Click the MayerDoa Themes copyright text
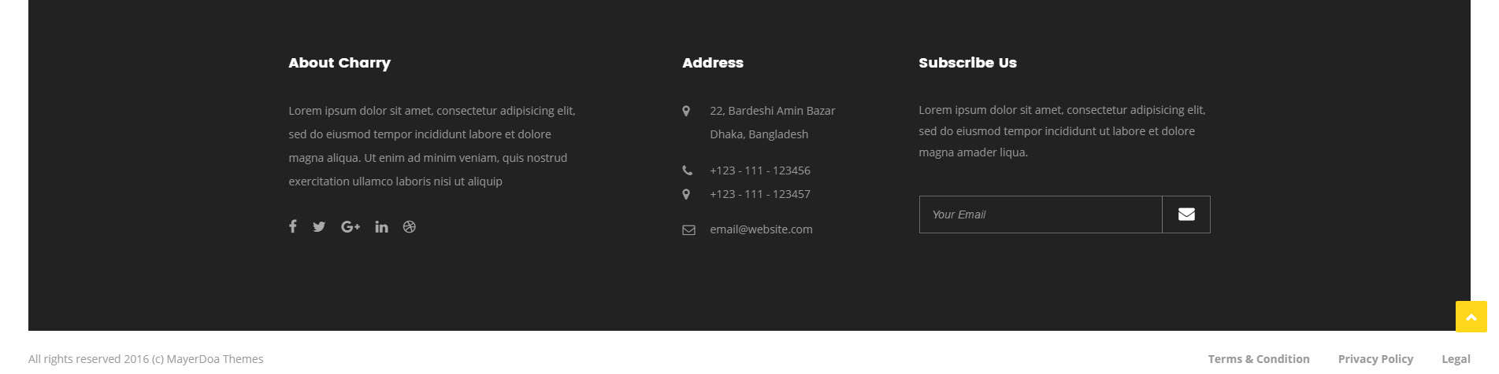 tap(146, 359)
